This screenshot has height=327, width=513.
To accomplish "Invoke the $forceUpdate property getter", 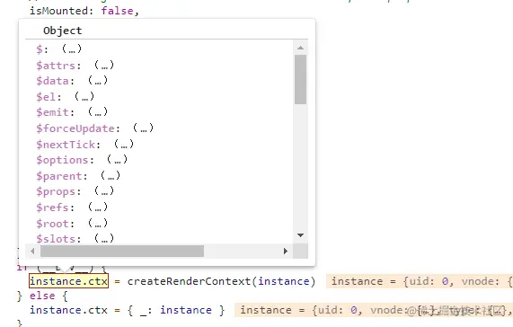I will coord(144,128).
